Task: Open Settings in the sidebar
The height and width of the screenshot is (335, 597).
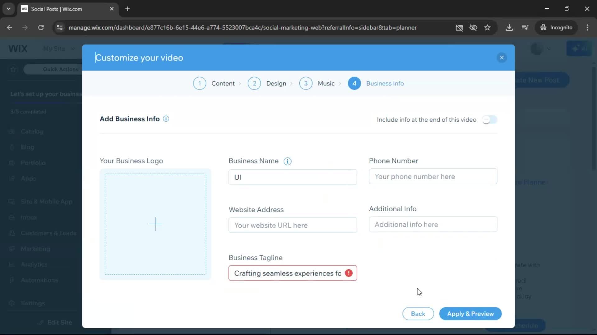Action: [33, 303]
